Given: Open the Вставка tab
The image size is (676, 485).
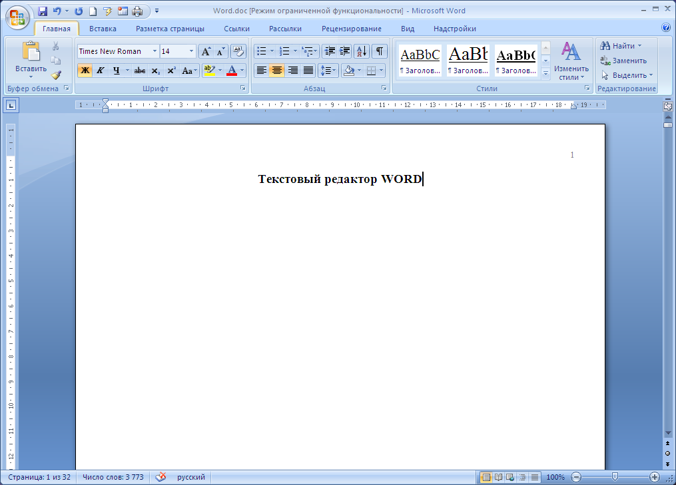Looking at the screenshot, I should 103,29.
